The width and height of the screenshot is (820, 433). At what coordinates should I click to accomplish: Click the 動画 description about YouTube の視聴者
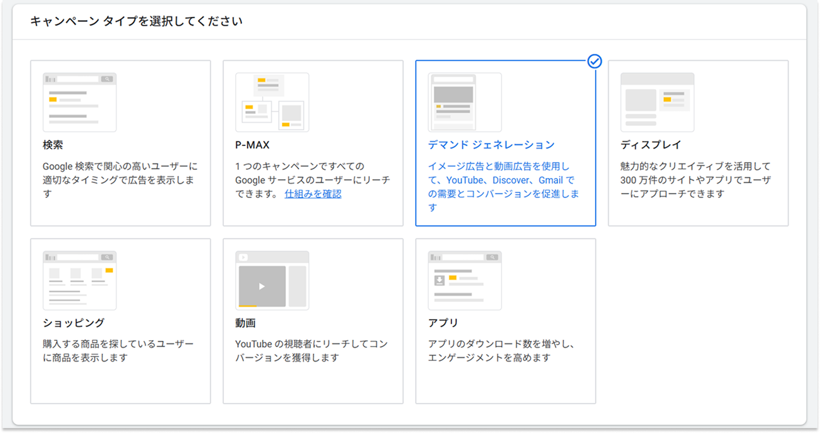pyautogui.click(x=312, y=351)
